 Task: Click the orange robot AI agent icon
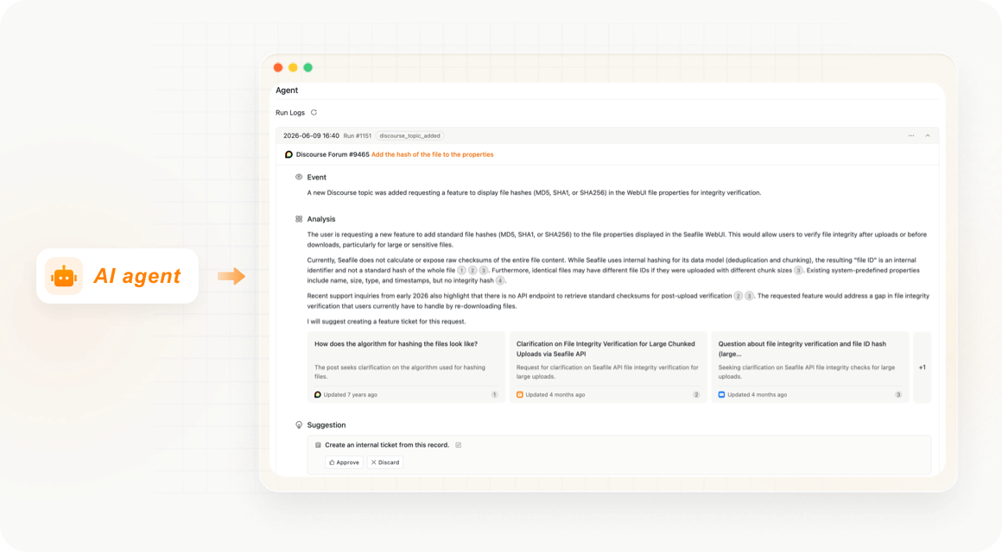tap(64, 276)
